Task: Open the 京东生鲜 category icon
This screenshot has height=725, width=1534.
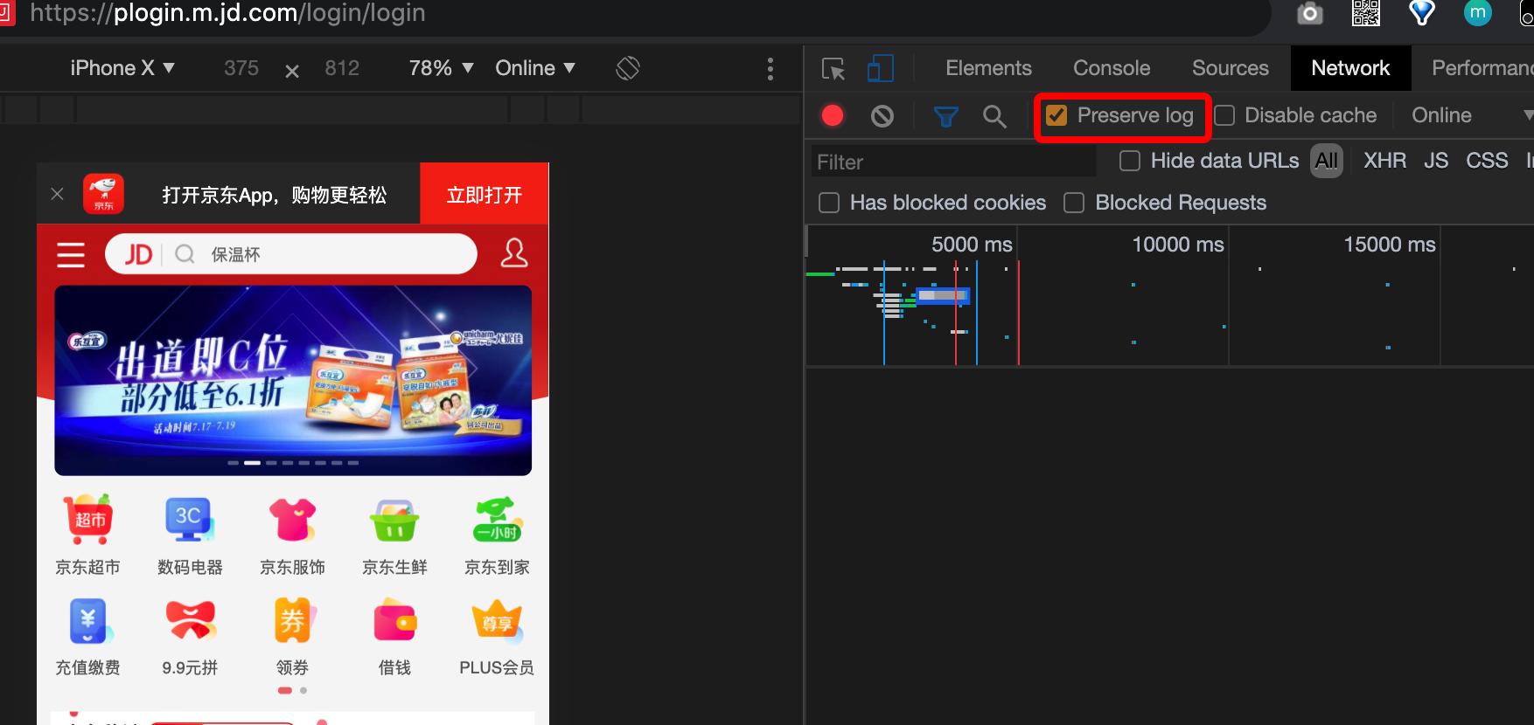Action: tap(394, 520)
